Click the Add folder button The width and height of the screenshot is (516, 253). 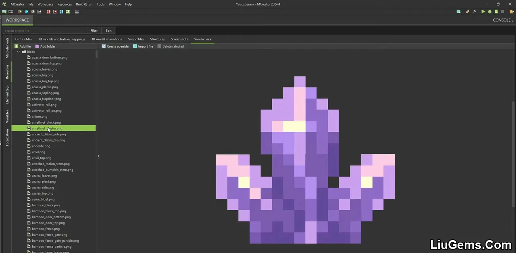(45, 46)
